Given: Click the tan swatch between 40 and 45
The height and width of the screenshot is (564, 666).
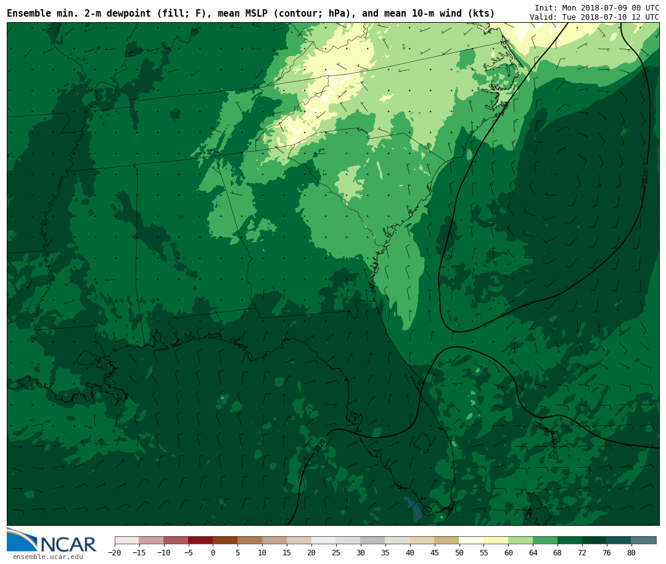Looking at the screenshot, I should click(x=422, y=541).
